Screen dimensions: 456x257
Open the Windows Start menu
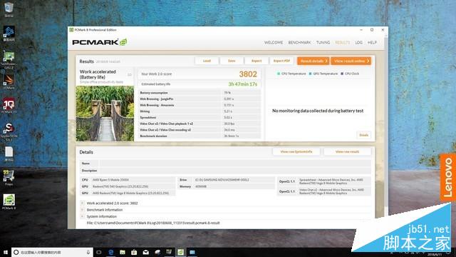[x=6, y=252]
